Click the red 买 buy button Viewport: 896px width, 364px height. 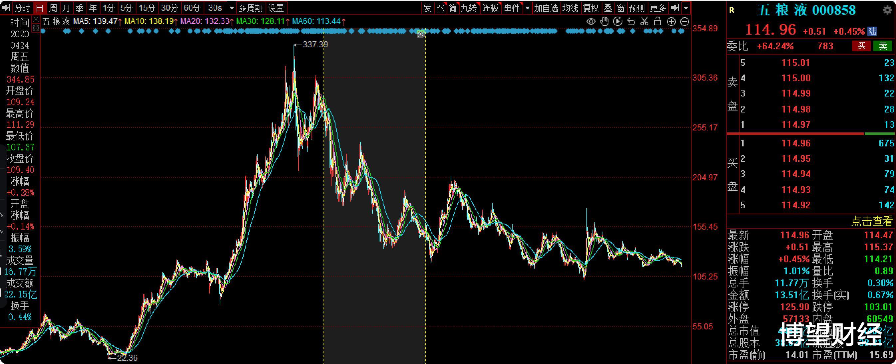pos(861,46)
